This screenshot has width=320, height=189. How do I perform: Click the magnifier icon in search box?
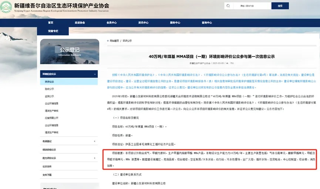pos(228,6)
